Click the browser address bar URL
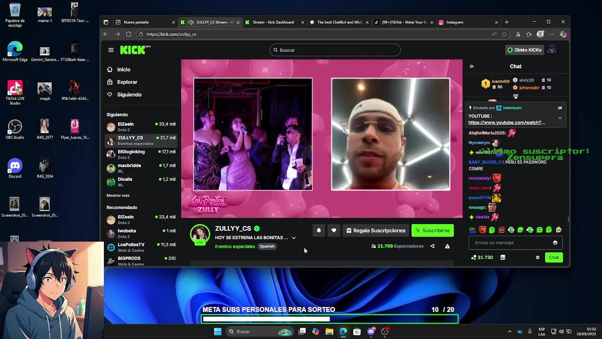Viewport: 602px width, 339px height. (171, 34)
